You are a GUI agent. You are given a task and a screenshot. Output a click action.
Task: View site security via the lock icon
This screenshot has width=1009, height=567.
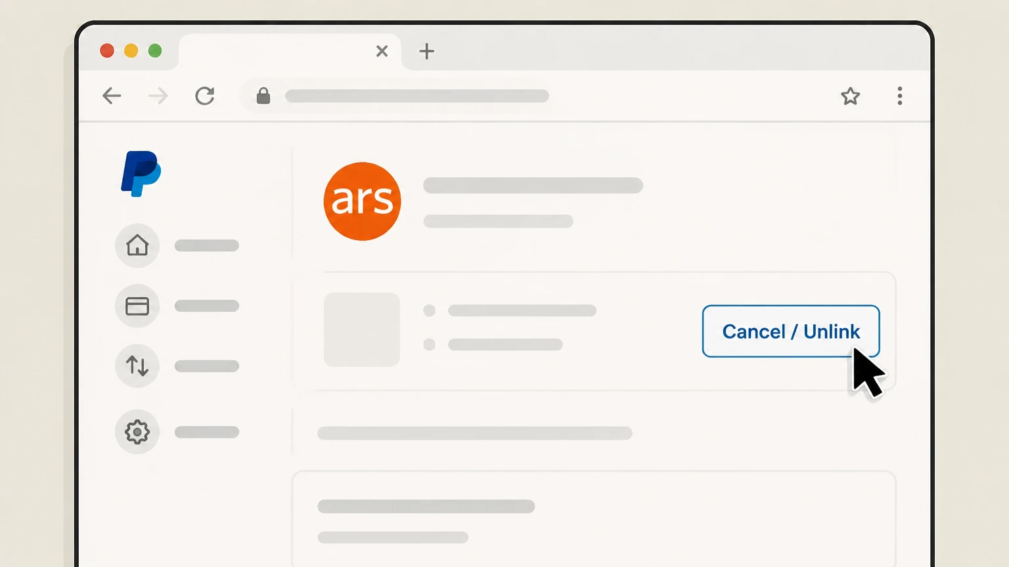point(263,96)
